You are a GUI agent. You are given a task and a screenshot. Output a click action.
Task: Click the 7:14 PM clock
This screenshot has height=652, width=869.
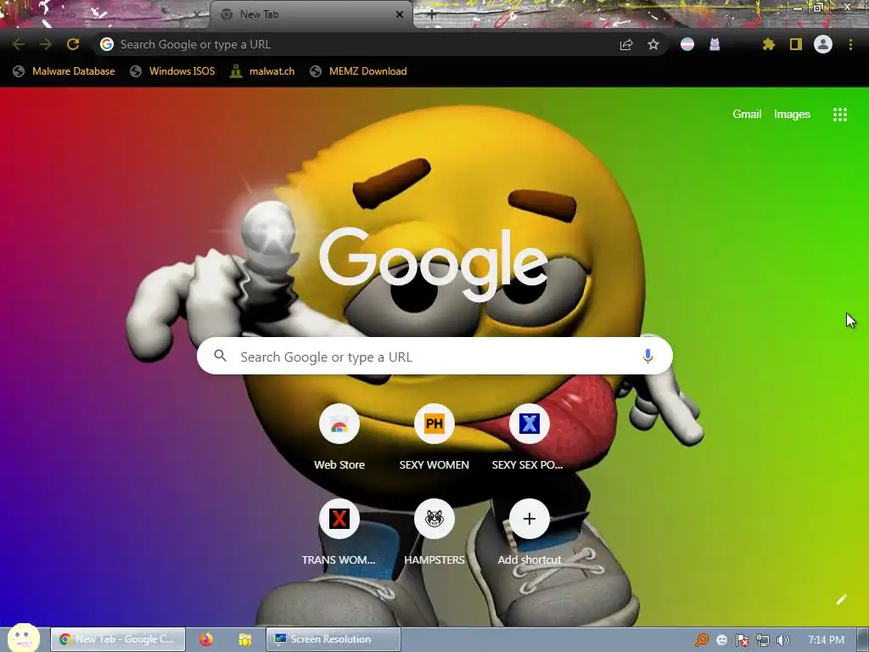point(826,640)
